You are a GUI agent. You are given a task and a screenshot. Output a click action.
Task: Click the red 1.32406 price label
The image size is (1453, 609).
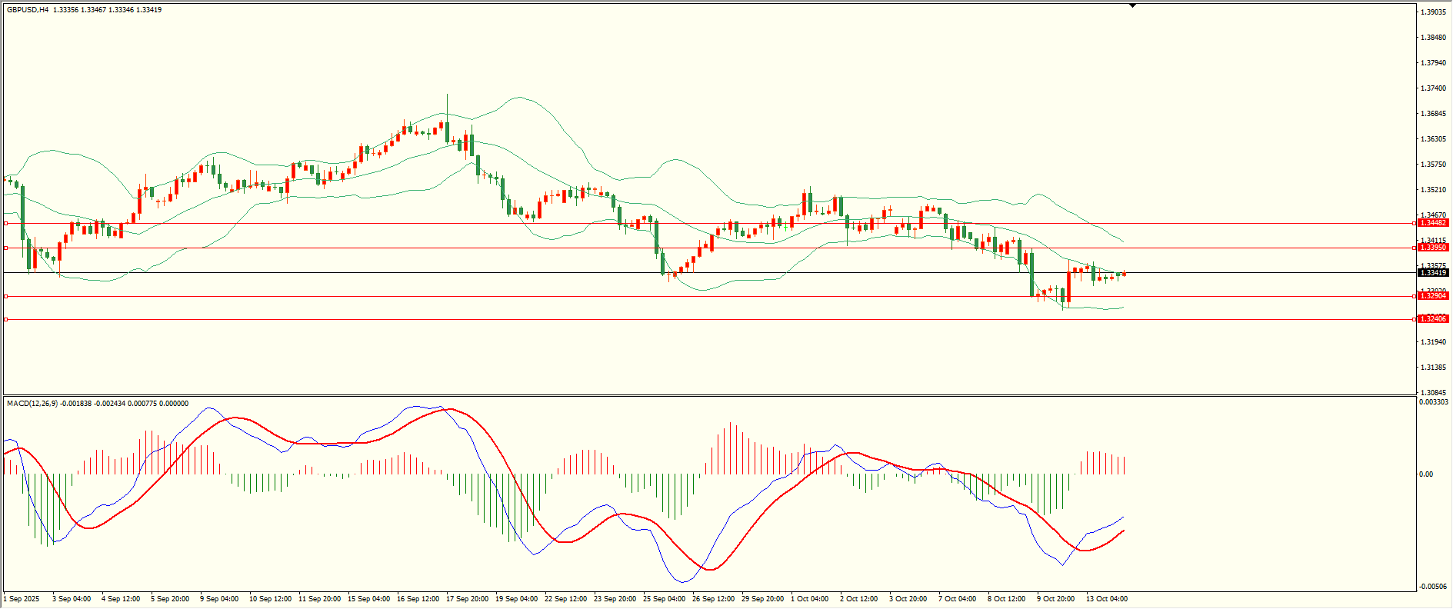click(x=1433, y=319)
